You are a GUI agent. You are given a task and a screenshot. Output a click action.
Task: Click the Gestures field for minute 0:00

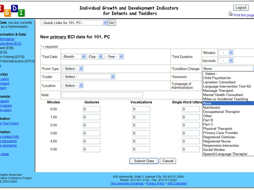[92, 109]
